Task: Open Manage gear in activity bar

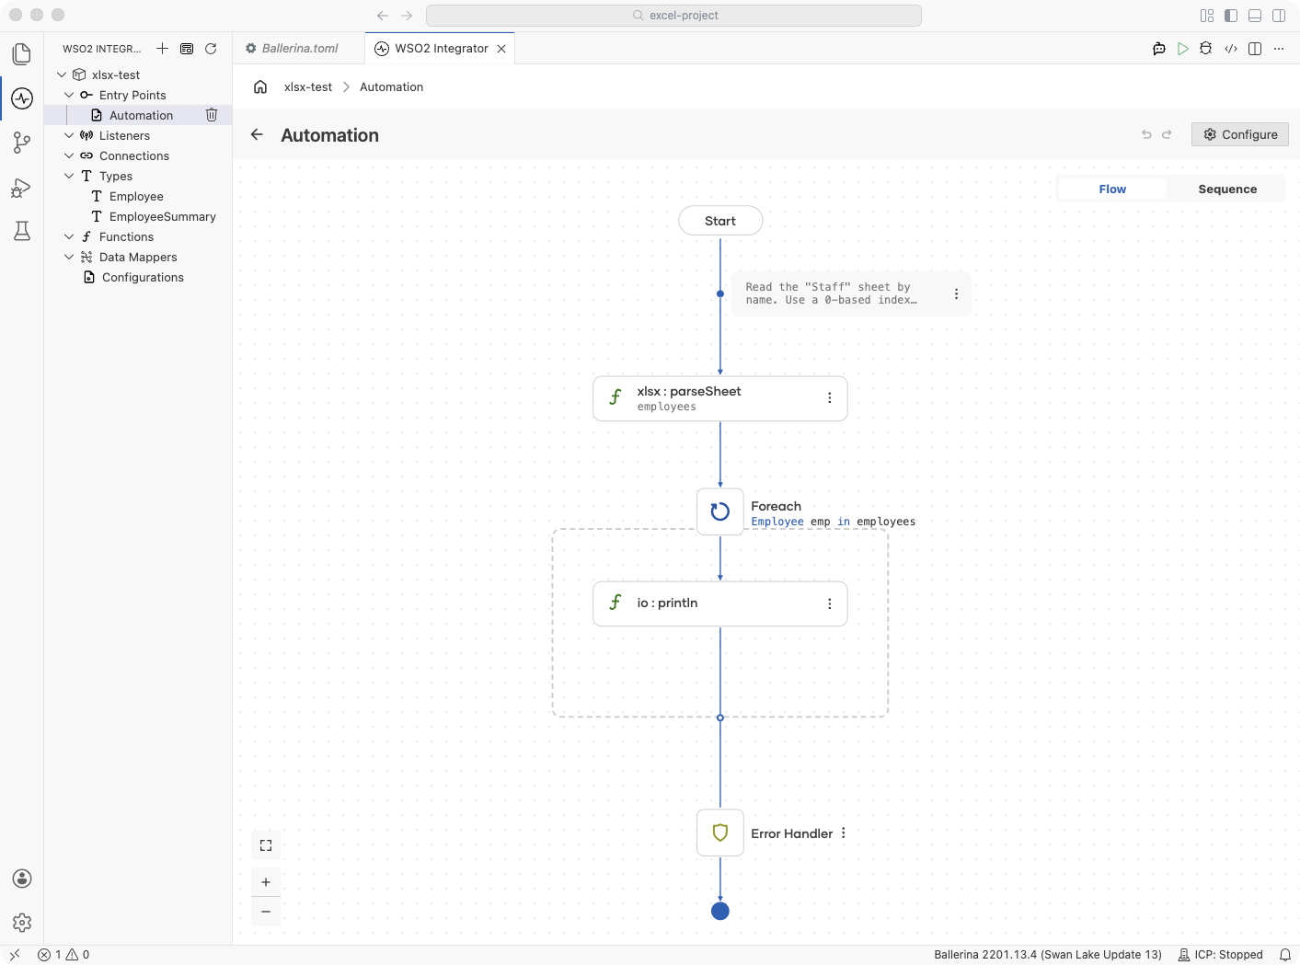Action: [22, 923]
